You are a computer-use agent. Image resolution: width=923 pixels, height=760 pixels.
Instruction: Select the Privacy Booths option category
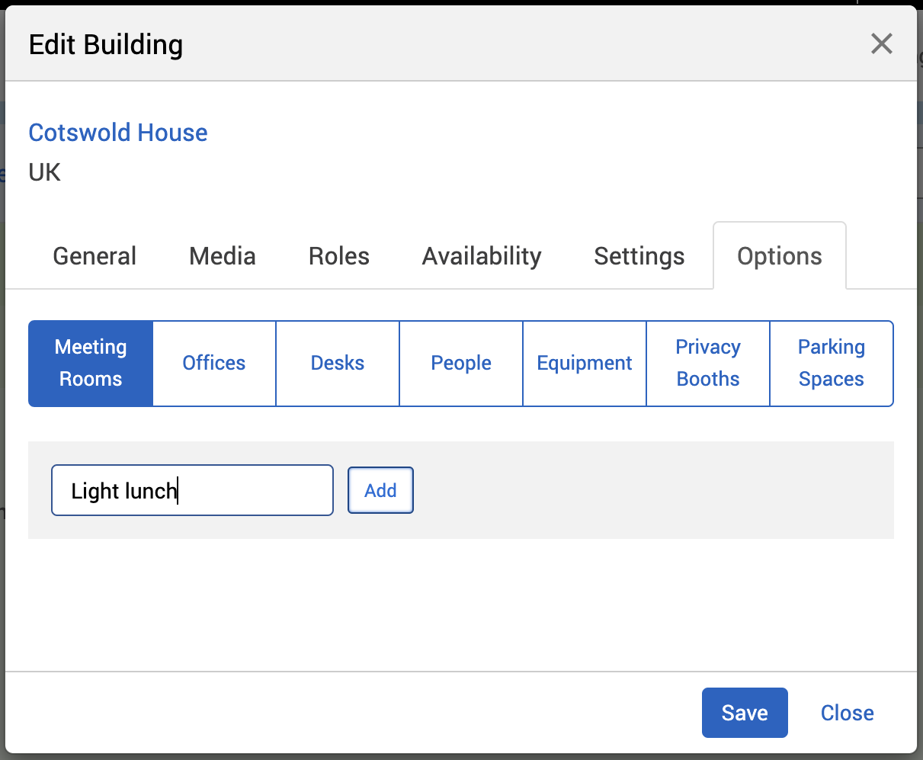click(x=708, y=363)
